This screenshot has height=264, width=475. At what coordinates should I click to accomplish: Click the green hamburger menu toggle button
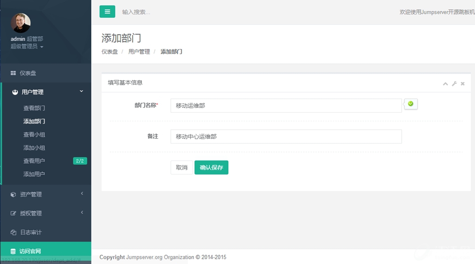click(107, 12)
